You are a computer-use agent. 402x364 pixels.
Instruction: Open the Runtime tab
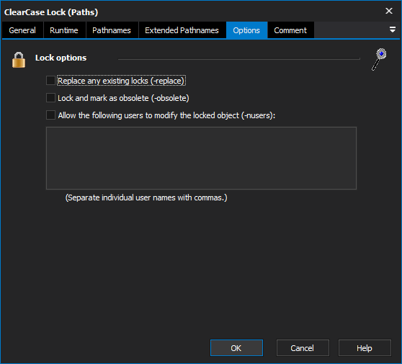pyautogui.click(x=64, y=30)
